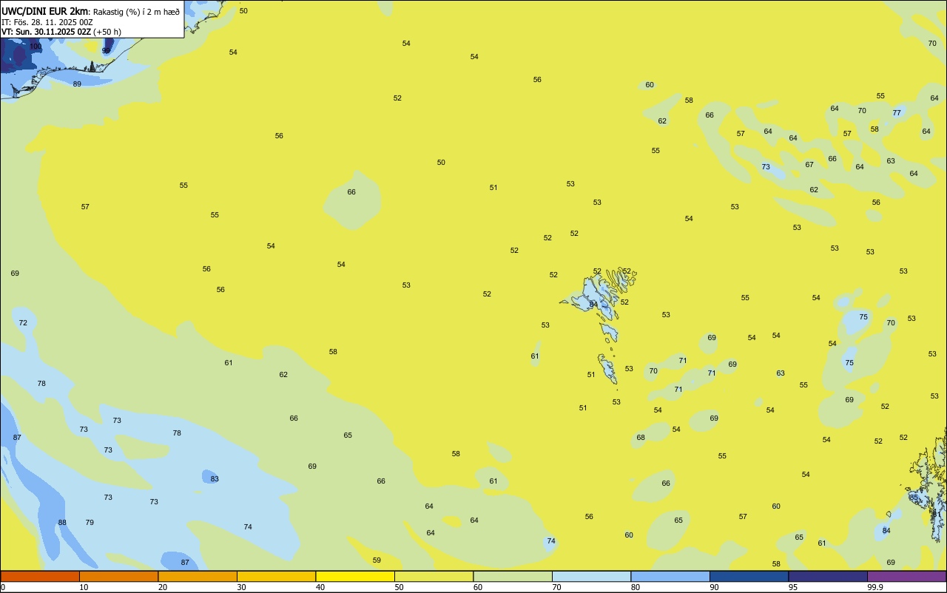Click the 50–60 pale yellow legend swatch
The width and height of the screenshot is (947, 593).
click(x=434, y=576)
